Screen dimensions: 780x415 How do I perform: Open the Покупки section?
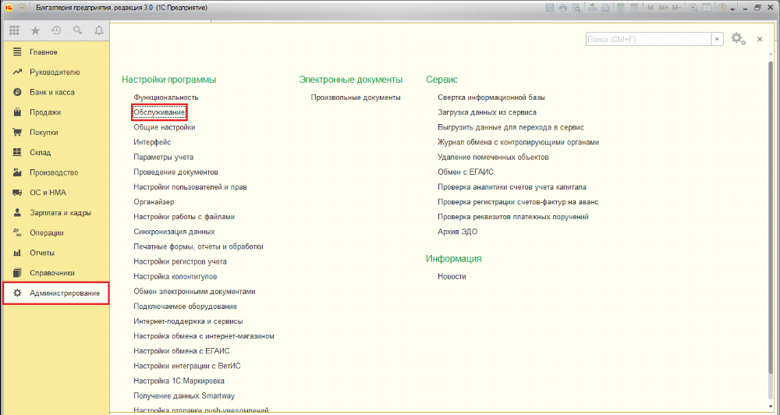click(55, 133)
